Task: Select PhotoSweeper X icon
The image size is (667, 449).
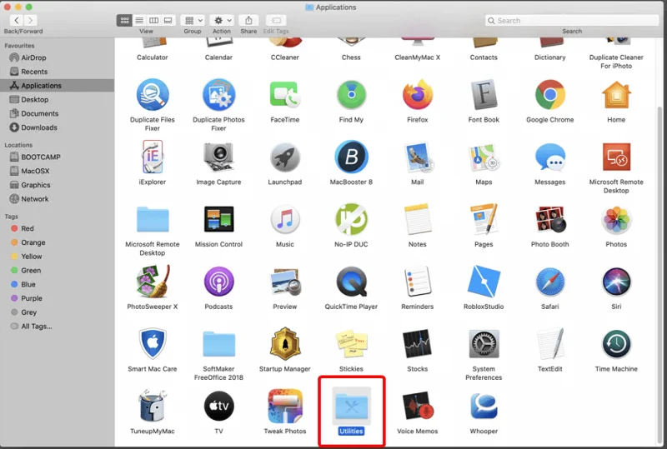Action: (153, 281)
